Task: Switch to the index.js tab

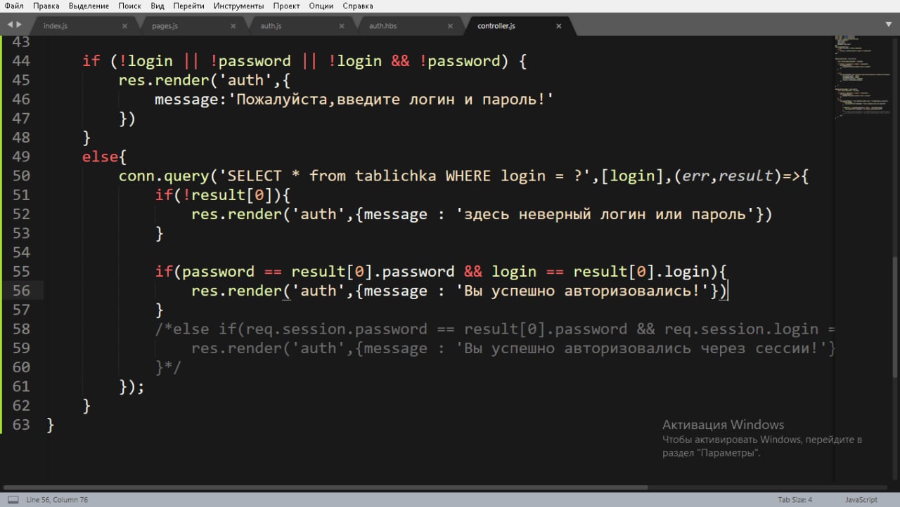Action: [x=55, y=26]
